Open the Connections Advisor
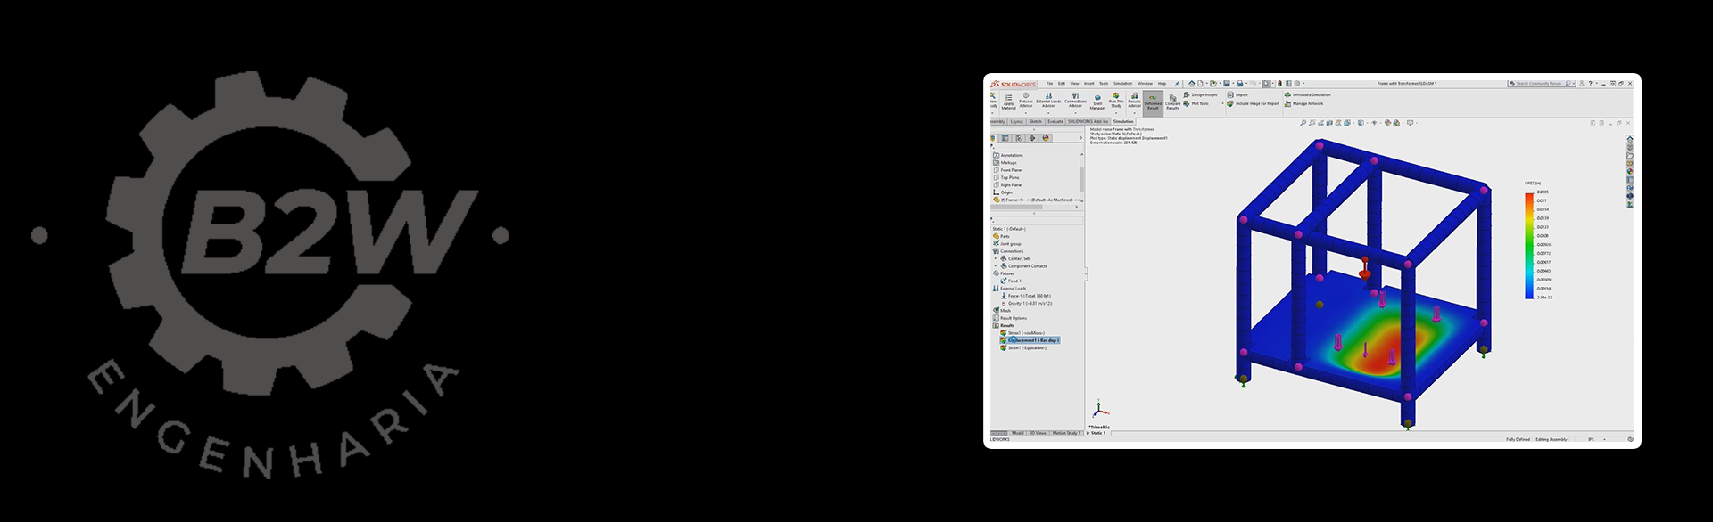 pyautogui.click(x=1075, y=102)
